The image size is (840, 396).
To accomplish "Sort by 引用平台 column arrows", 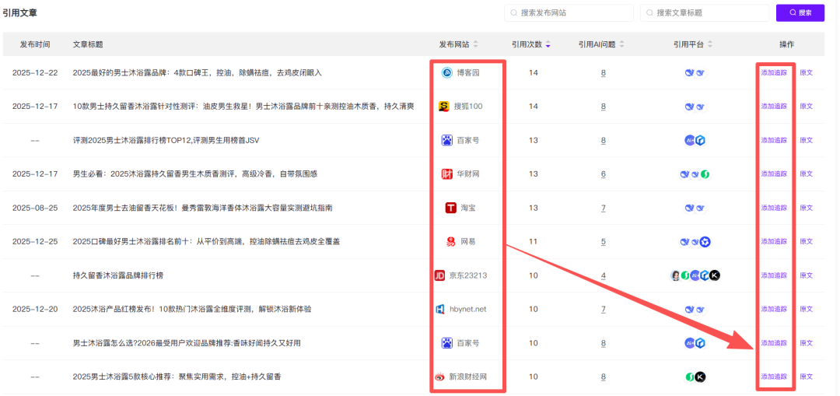I will [x=709, y=44].
